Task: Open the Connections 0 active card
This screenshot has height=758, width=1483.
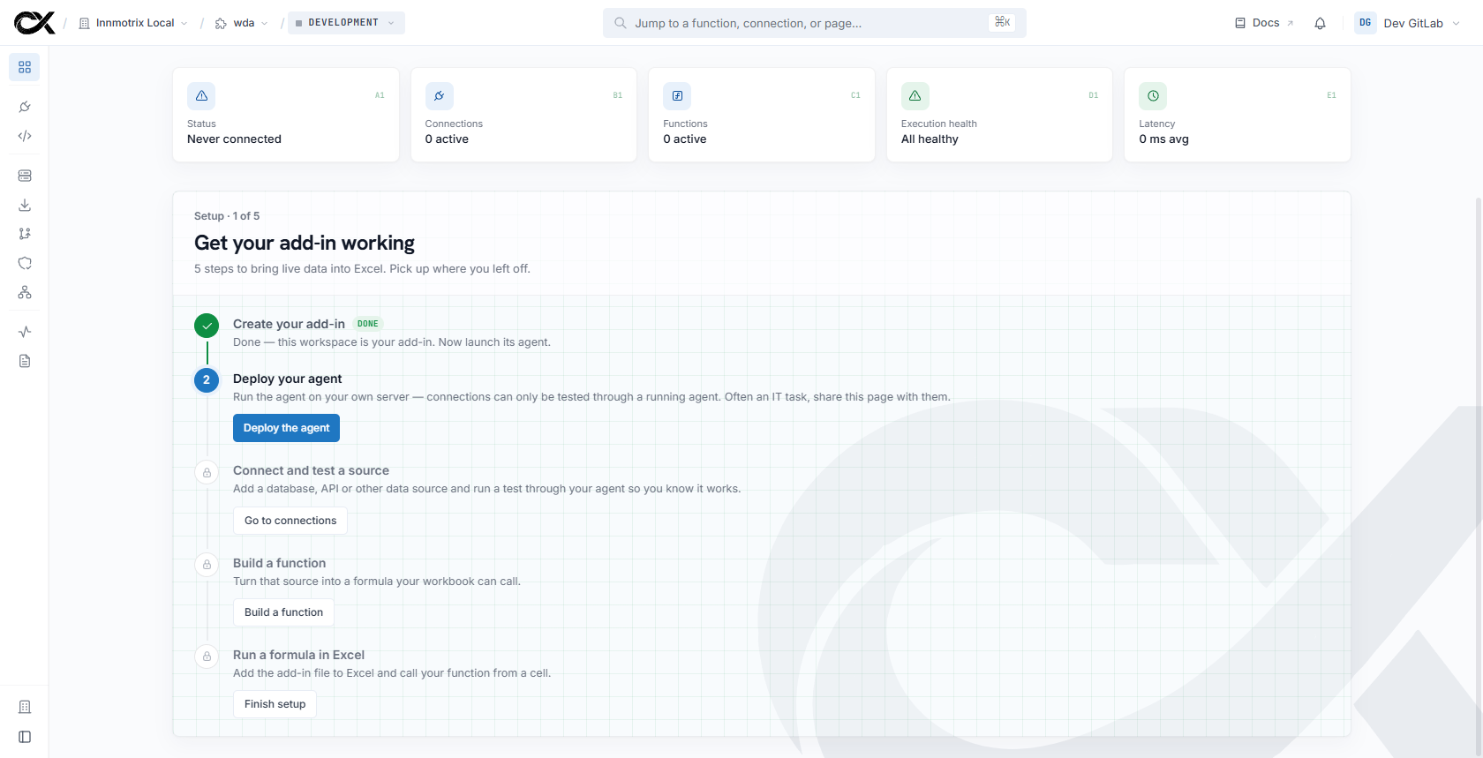Action: click(x=523, y=115)
